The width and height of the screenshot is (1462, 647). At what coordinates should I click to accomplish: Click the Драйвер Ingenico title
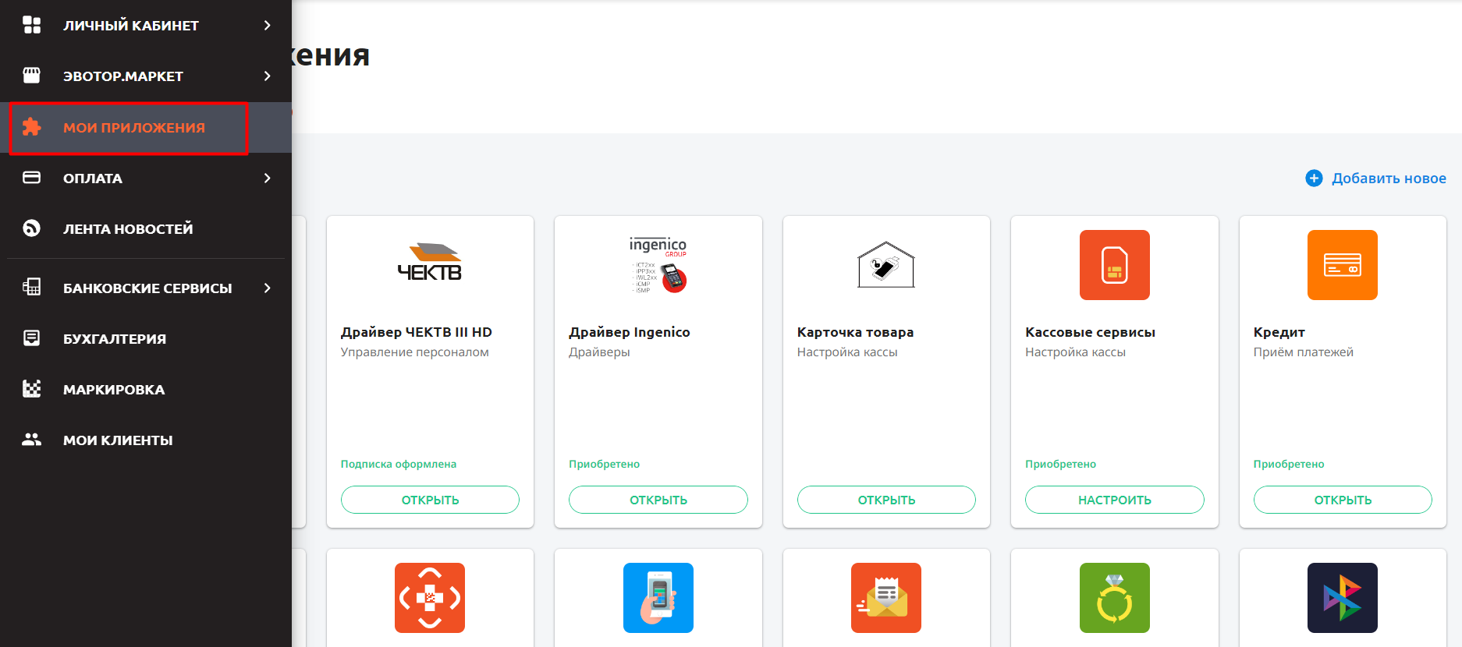(x=630, y=332)
